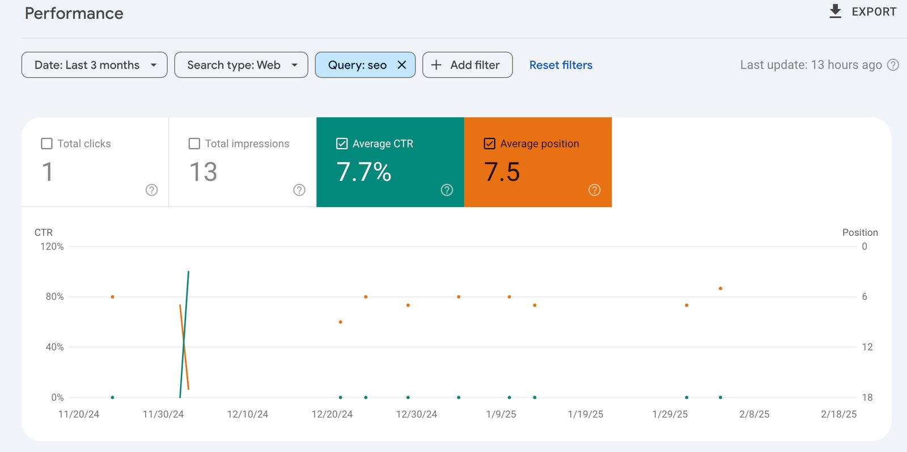Remove the Query: seo filter with X
The image size is (907, 452).
click(402, 65)
